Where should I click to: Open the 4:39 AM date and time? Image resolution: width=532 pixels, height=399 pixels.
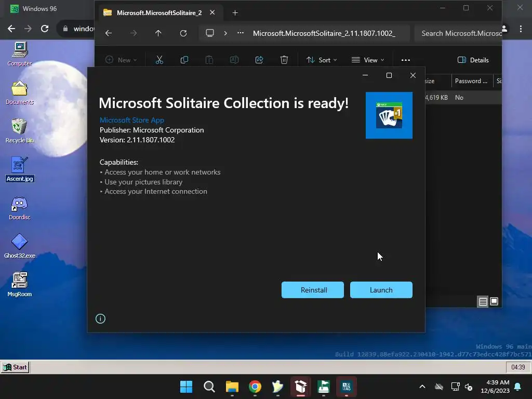click(495, 387)
